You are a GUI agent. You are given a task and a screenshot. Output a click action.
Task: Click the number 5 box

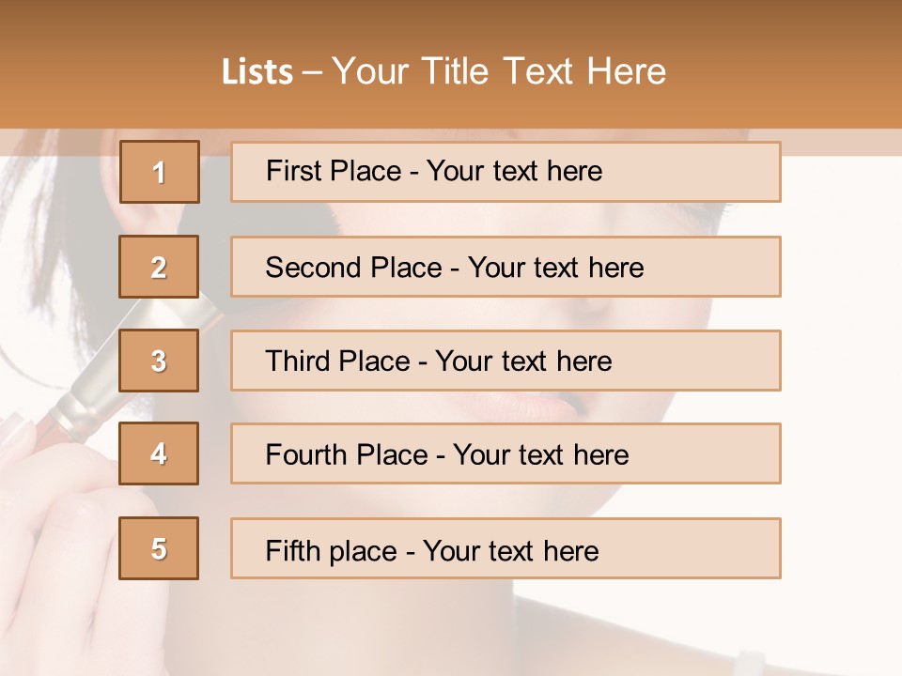click(x=159, y=548)
